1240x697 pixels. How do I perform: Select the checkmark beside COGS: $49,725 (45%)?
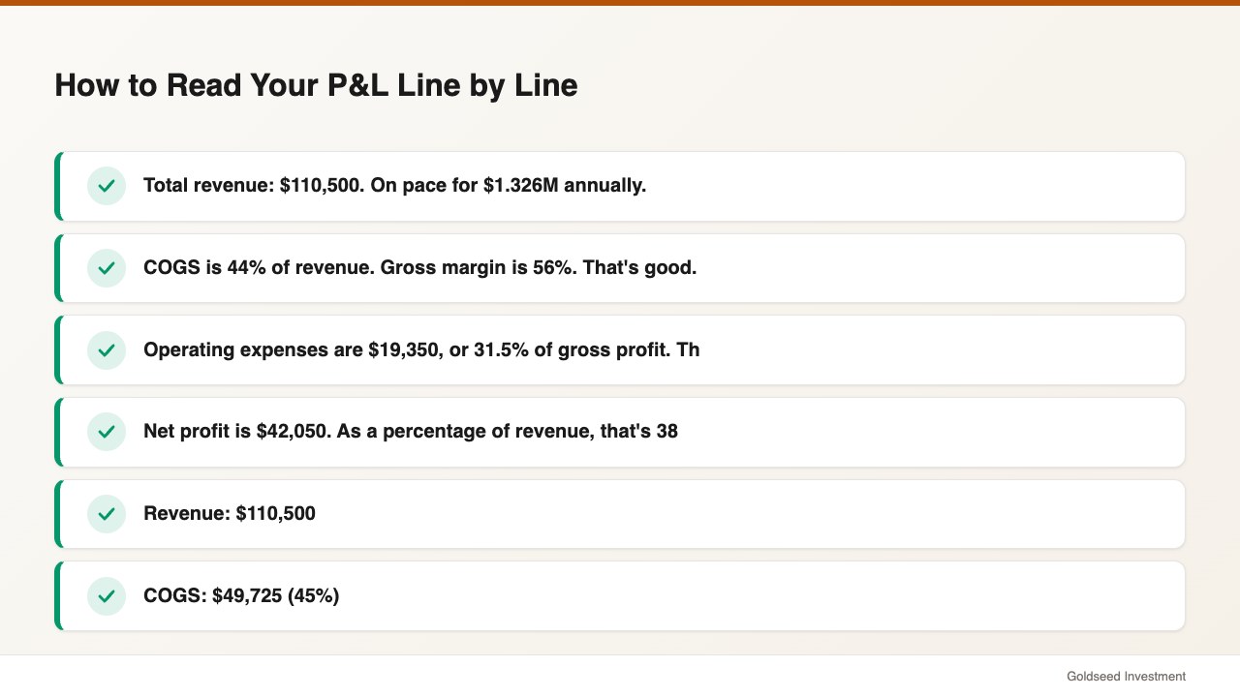(x=107, y=596)
